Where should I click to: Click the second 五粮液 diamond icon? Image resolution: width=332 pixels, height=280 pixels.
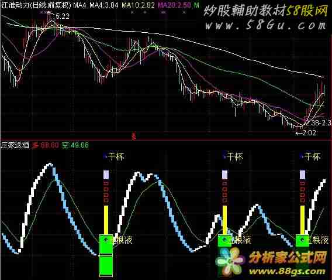[x=224, y=240]
